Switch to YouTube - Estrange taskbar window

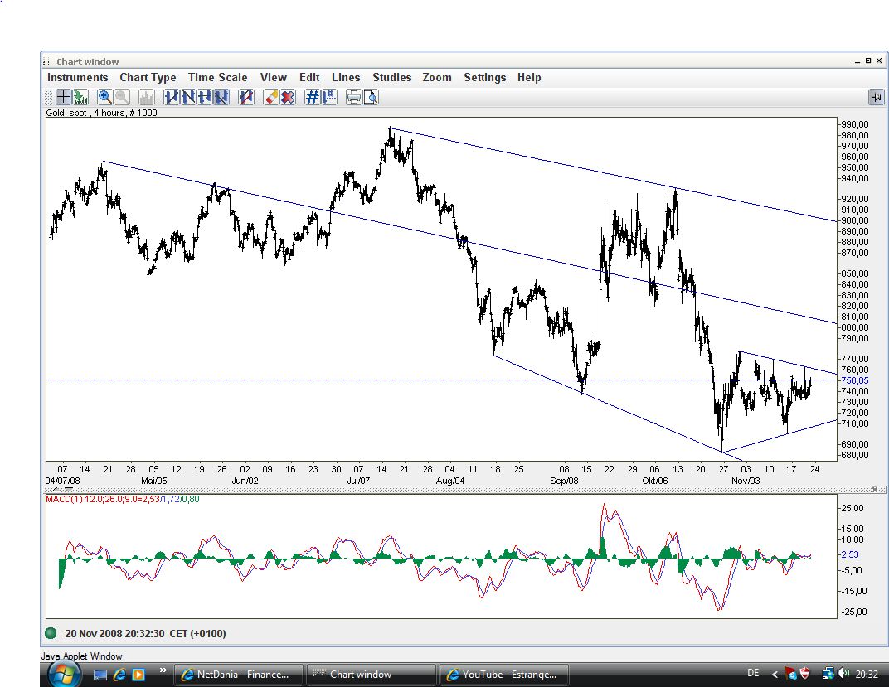coord(503,675)
